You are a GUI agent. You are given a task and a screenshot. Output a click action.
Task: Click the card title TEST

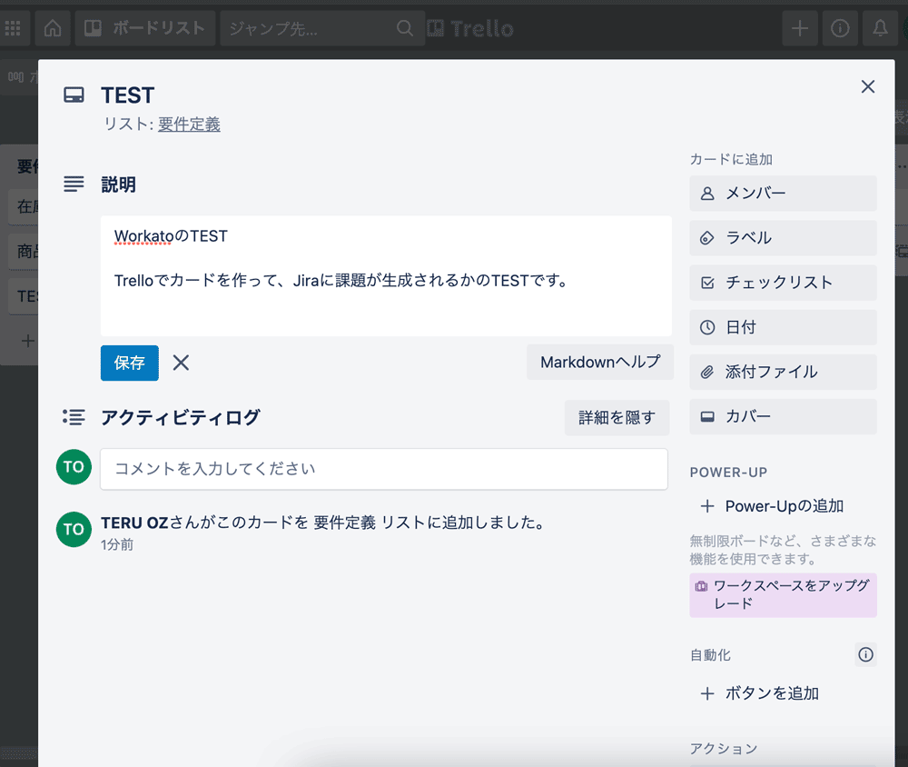128,95
